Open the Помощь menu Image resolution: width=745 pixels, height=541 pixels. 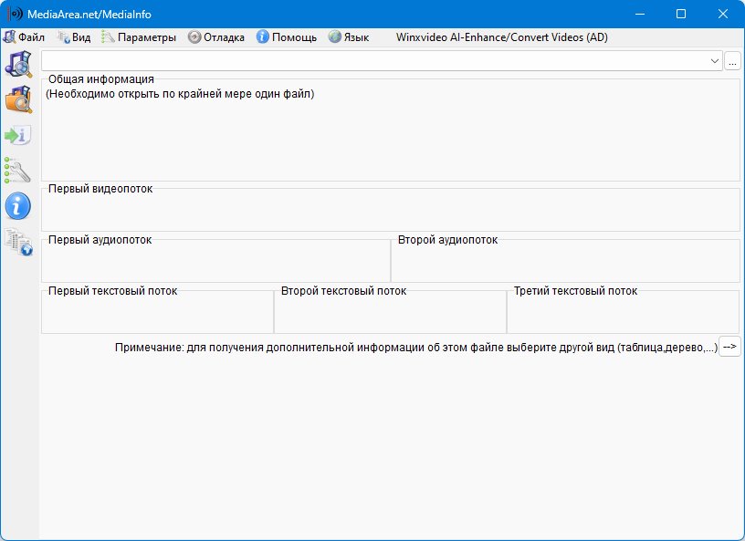pyautogui.click(x=287, y=37)
